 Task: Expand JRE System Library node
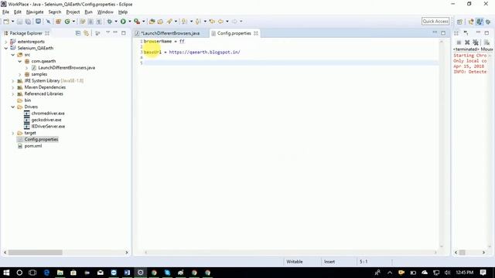[13, 81]
